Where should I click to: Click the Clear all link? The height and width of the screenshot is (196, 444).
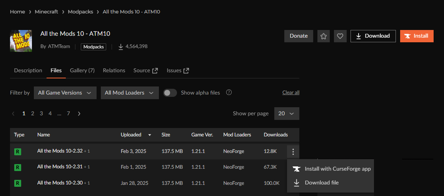[x=291, y=93]
